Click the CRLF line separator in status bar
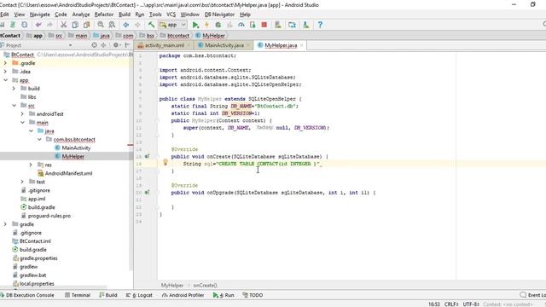Viewport: 546px width, 307px height. [x=451, y=304]
